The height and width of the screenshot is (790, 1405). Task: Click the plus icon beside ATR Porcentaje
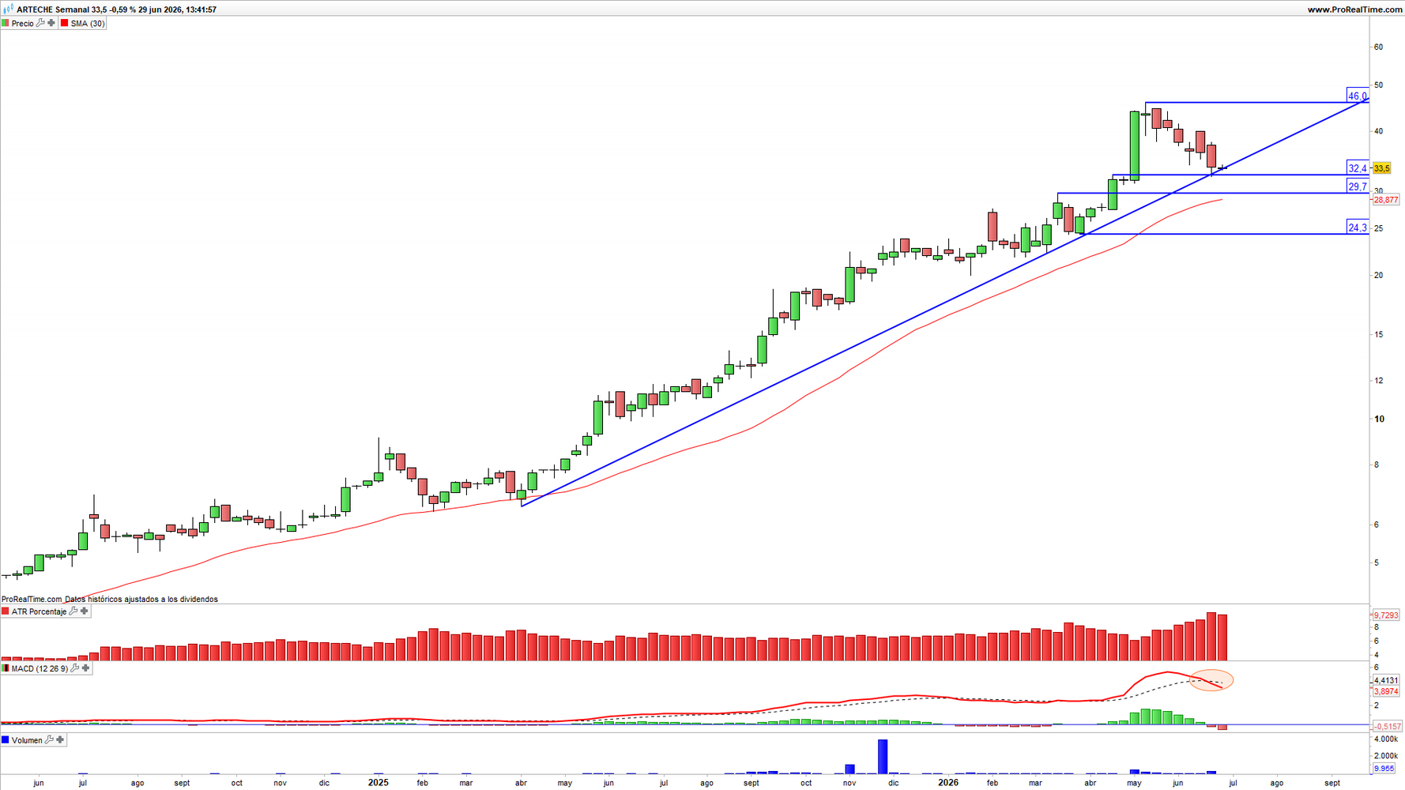click(85, 611)
